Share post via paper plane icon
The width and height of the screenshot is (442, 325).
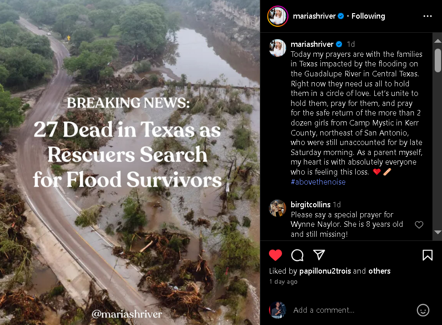pos(319,255)
